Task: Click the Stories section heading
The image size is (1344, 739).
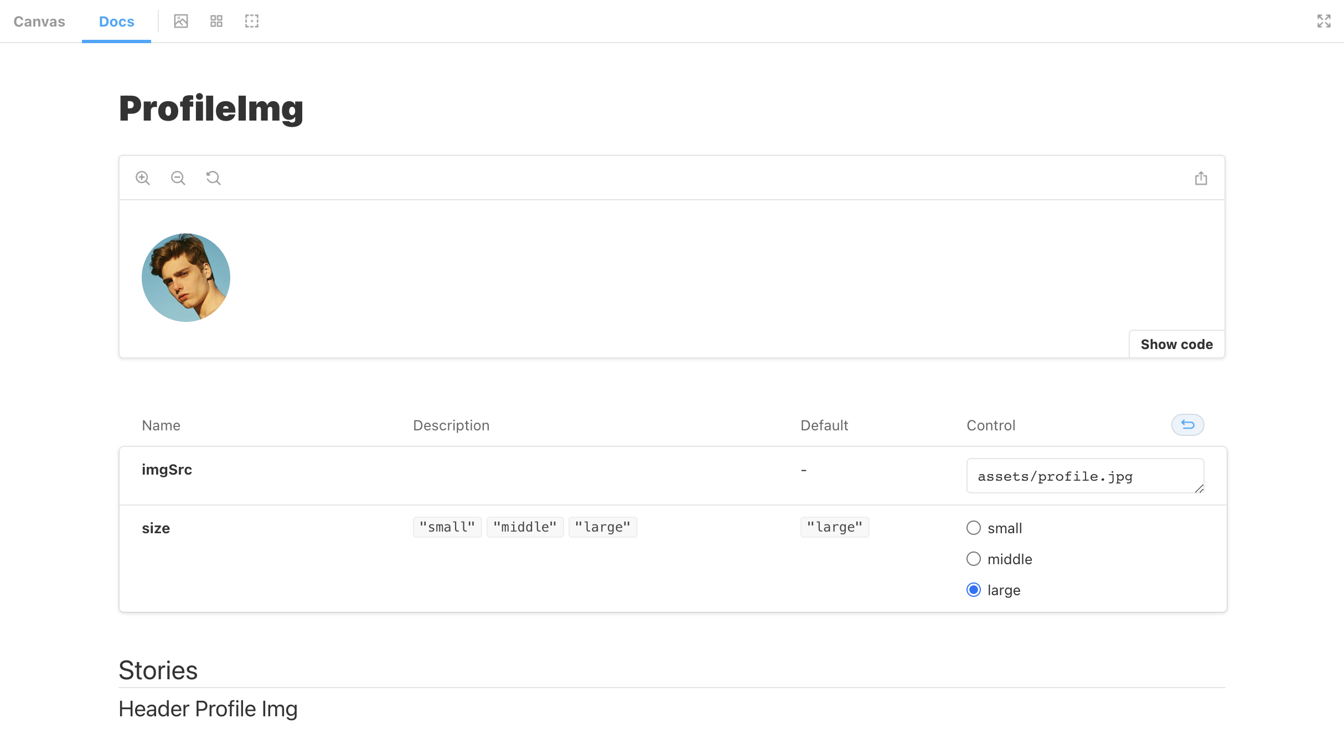Action: (x=158, y=670)
